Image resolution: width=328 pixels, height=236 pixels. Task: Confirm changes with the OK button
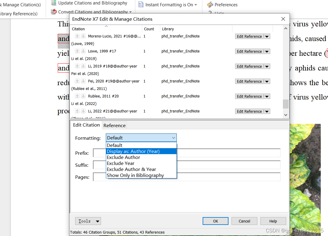(x=216, y=221)
